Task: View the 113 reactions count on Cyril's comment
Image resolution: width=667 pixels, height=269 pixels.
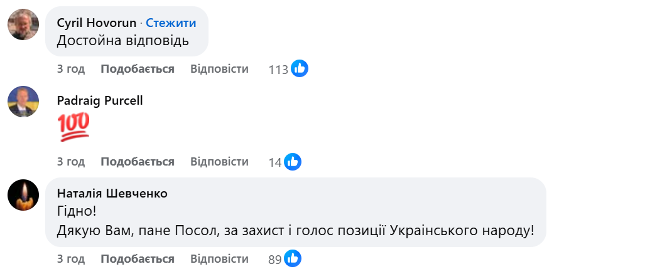Action: [278, 70]
